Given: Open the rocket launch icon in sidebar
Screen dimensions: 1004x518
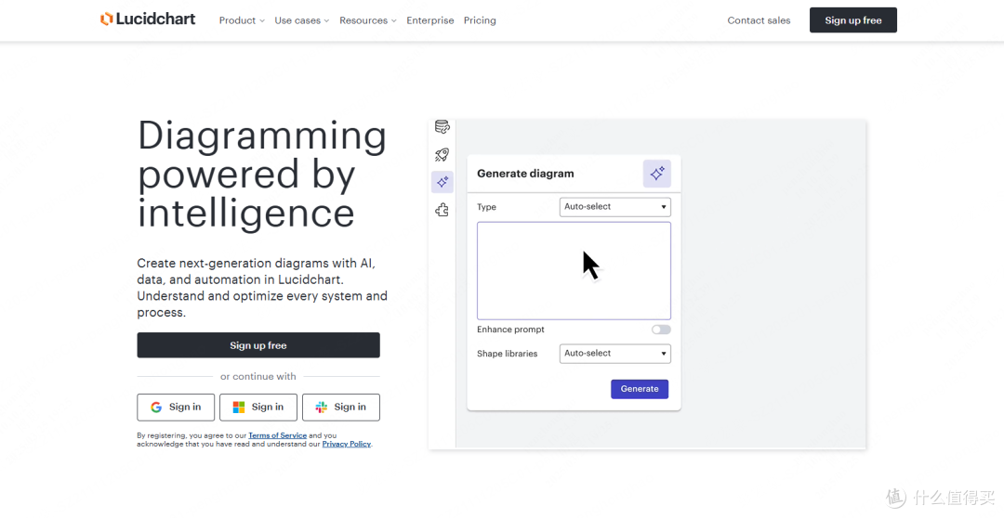Looking at the screenshot, I should (x=442, y=154).
